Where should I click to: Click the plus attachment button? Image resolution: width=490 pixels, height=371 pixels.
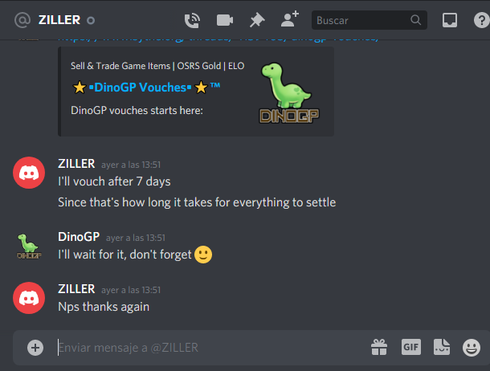coord(35,348)
